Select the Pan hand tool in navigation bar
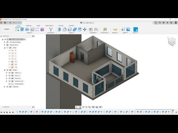Image resolution: width=178 pixels, height=133 pixels. [83, 107]
